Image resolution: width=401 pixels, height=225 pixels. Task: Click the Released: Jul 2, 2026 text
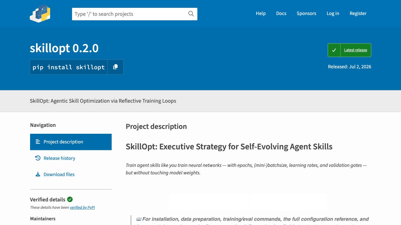(x=350, y=67)
